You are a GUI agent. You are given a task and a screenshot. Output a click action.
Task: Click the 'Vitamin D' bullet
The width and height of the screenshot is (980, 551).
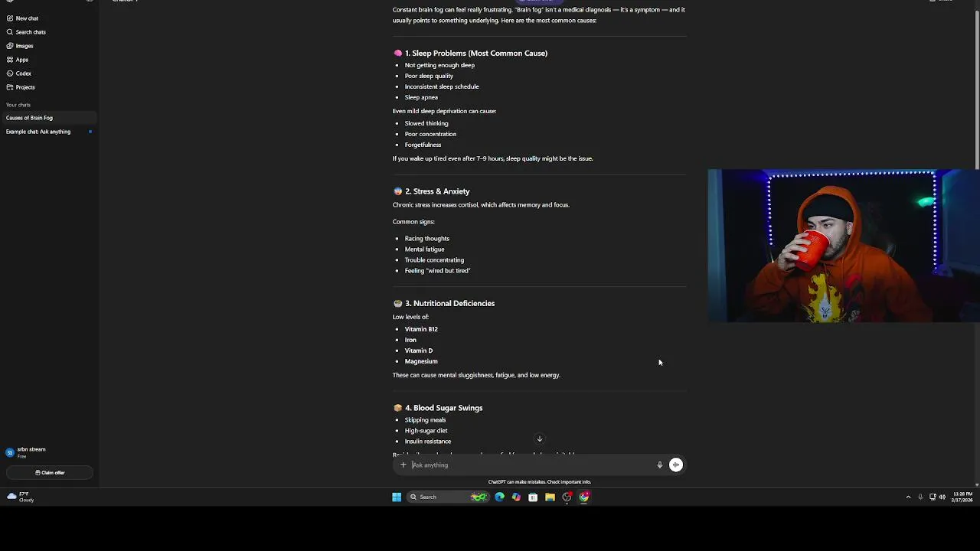pos(419,350)
